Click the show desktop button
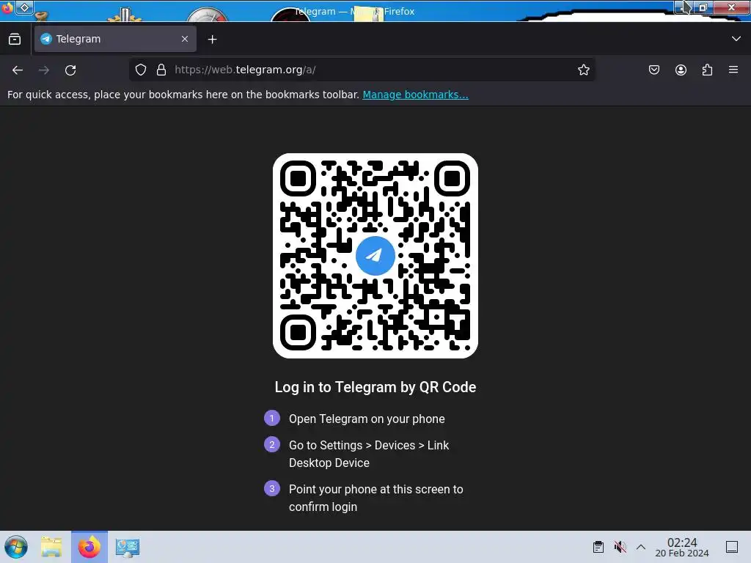 732,547
